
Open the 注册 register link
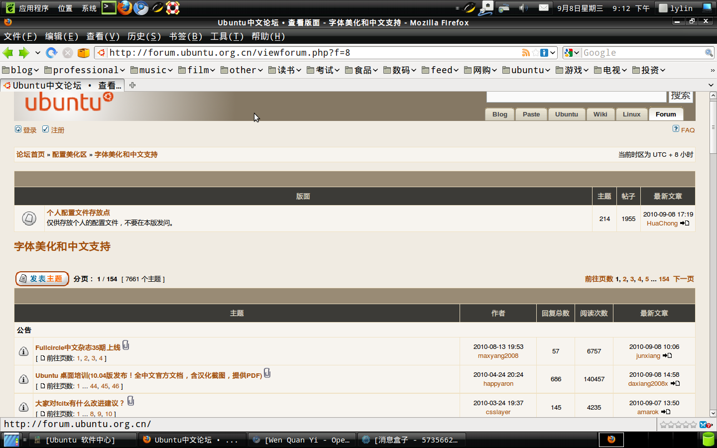(58, 130)
